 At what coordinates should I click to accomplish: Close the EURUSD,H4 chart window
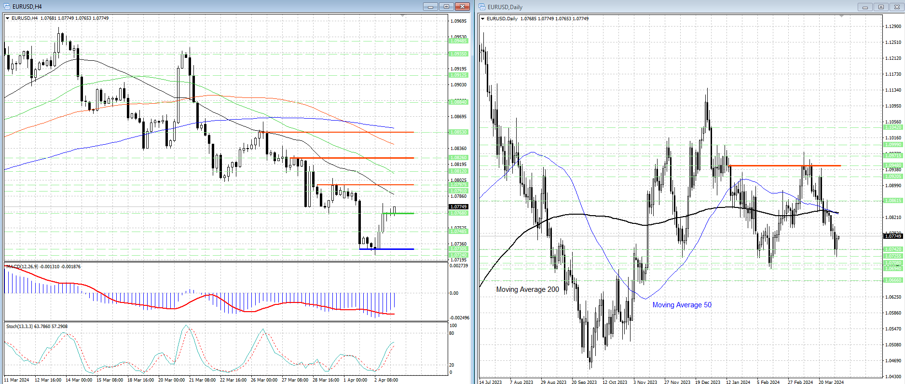coord(462,6)
